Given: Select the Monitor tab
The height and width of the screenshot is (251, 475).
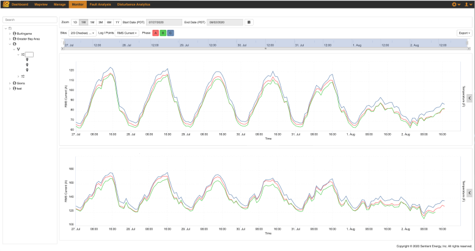Looking at the screenshot, I should pos(78,4).
